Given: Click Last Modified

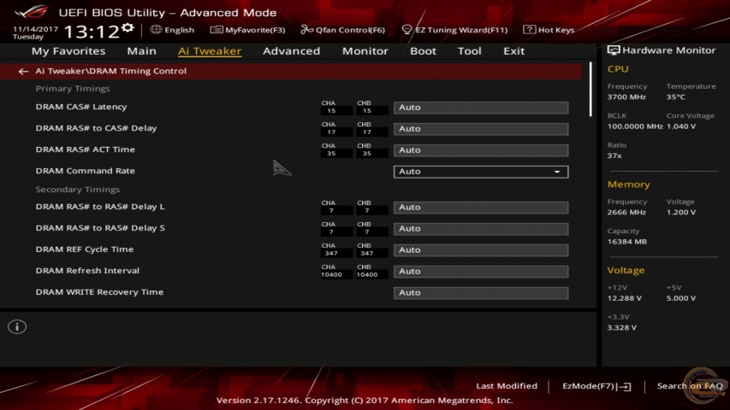Looking at the screenshot, I should 507,386.
